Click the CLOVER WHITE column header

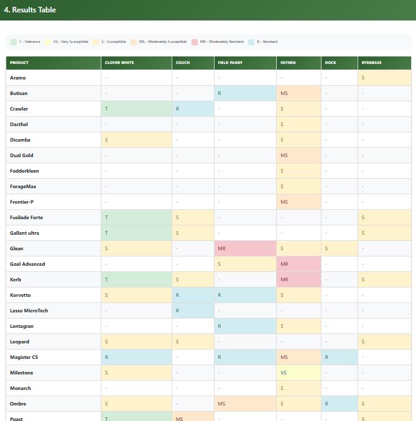pyautogui.click(x=136, y=63)
